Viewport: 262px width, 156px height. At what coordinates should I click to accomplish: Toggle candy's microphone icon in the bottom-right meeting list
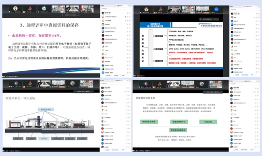pos(256,114)
